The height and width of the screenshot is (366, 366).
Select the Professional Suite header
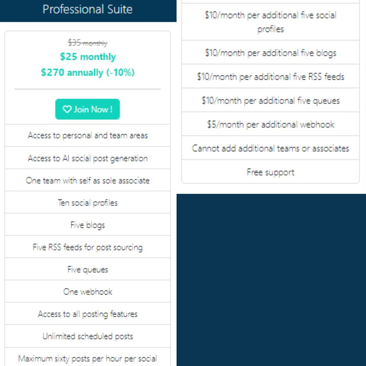click(88, 10)
